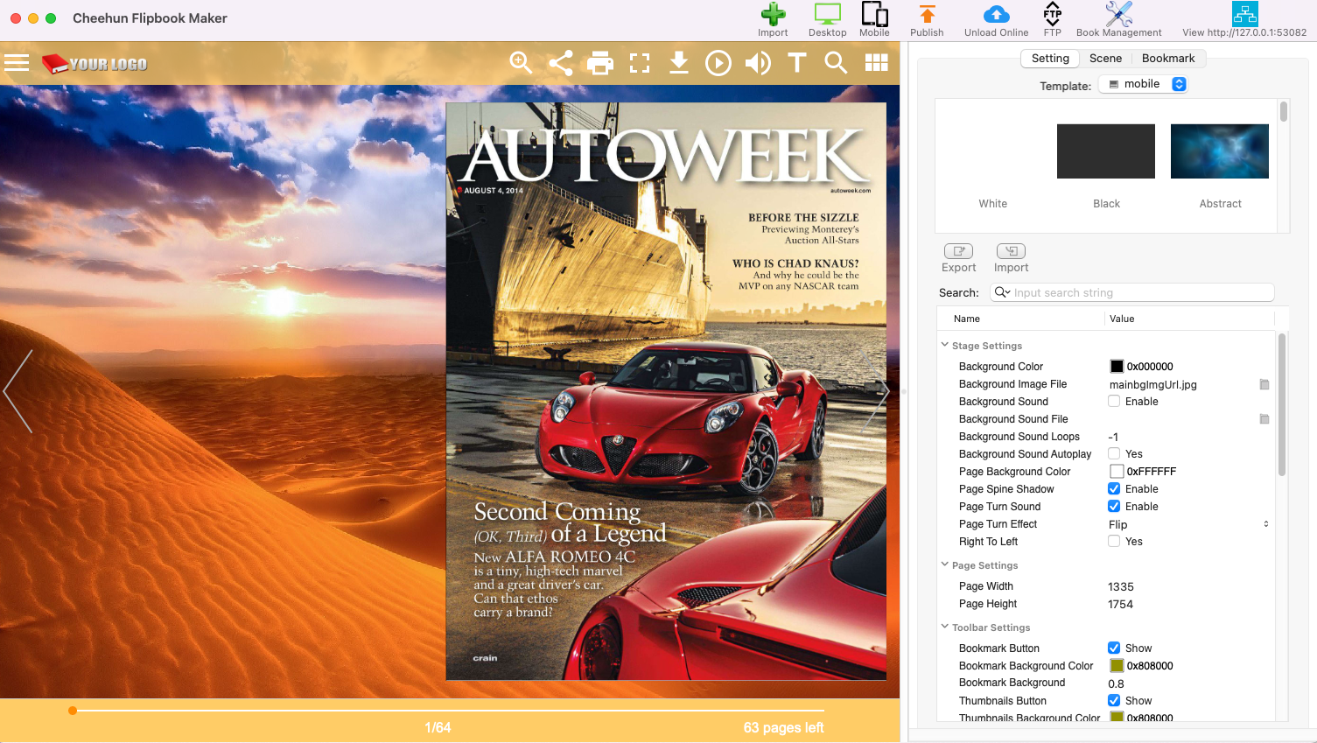Open Unload Online cloud option
This screenshot has width=1317, height=743.
[x=996, y=14]
